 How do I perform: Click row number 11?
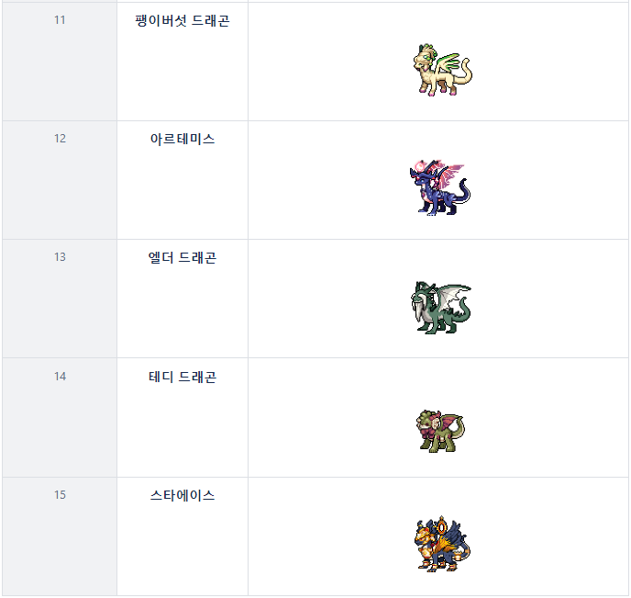60,20
